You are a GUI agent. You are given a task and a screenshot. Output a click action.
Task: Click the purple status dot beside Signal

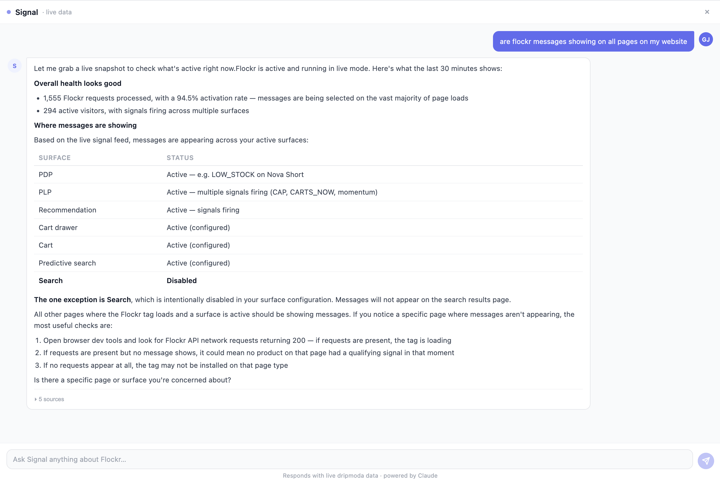pyautogui.click(x=9, y=12)
